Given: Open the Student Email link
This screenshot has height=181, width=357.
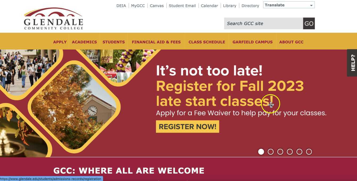Looking at the screenshot, I should [x=182, y=6].
